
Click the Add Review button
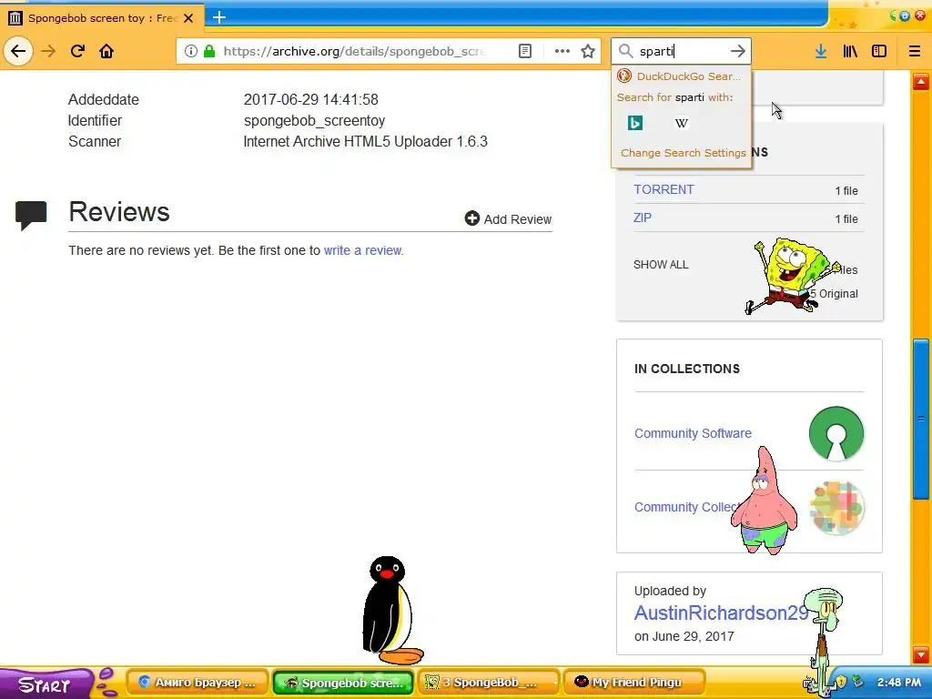pos(508,218)
